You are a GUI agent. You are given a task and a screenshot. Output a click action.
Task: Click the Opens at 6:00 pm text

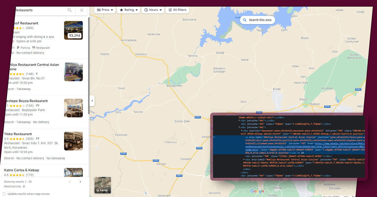[29, 41]
